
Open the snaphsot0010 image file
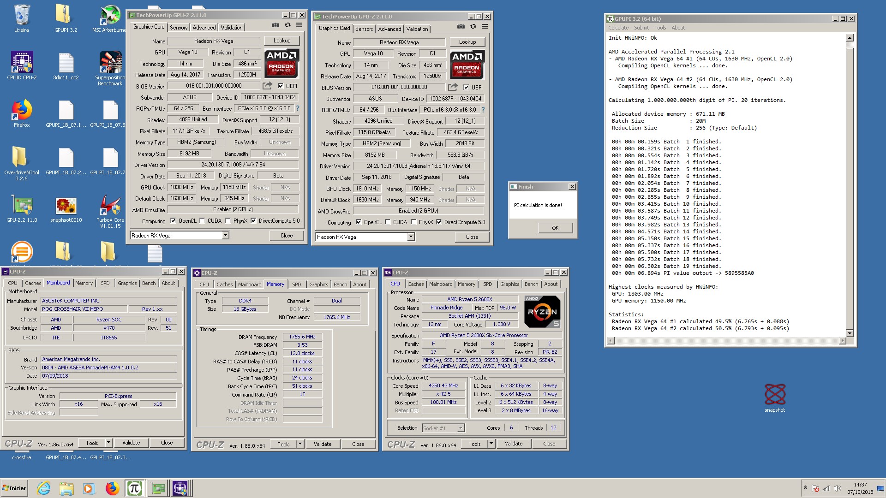click(x=66, y=209)
